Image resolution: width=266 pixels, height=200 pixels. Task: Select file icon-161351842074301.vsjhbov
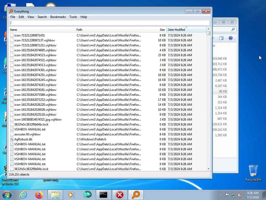coord(35,70)
